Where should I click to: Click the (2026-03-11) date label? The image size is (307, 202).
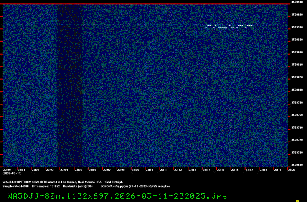(x=12, y=174)
